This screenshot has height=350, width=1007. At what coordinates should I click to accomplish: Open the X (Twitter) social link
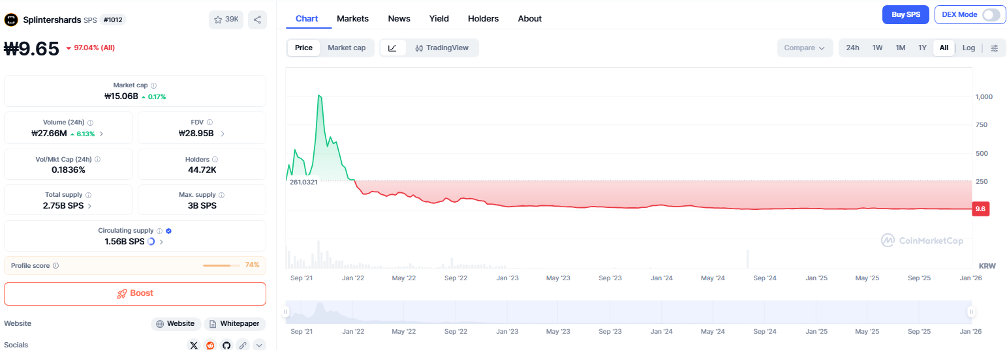click(193, 345)
